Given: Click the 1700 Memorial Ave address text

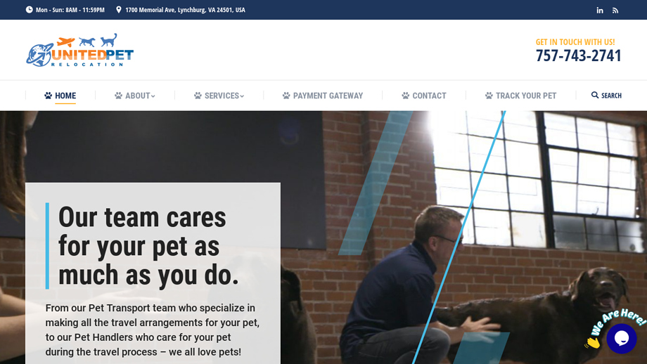Looking at the screenshot, I should 185,10.
